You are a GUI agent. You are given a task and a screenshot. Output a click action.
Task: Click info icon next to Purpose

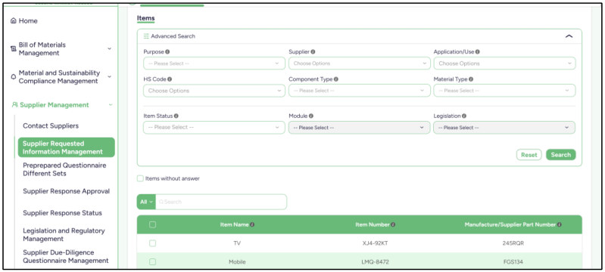coord(167,51)
